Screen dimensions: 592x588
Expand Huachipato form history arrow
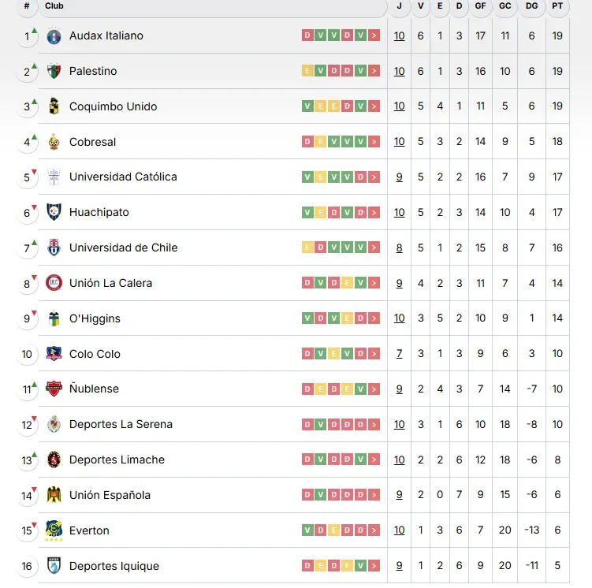click(x=374, y=212)
